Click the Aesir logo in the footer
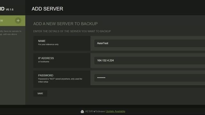This screenshot has height=115, width=205. (82, 111)
